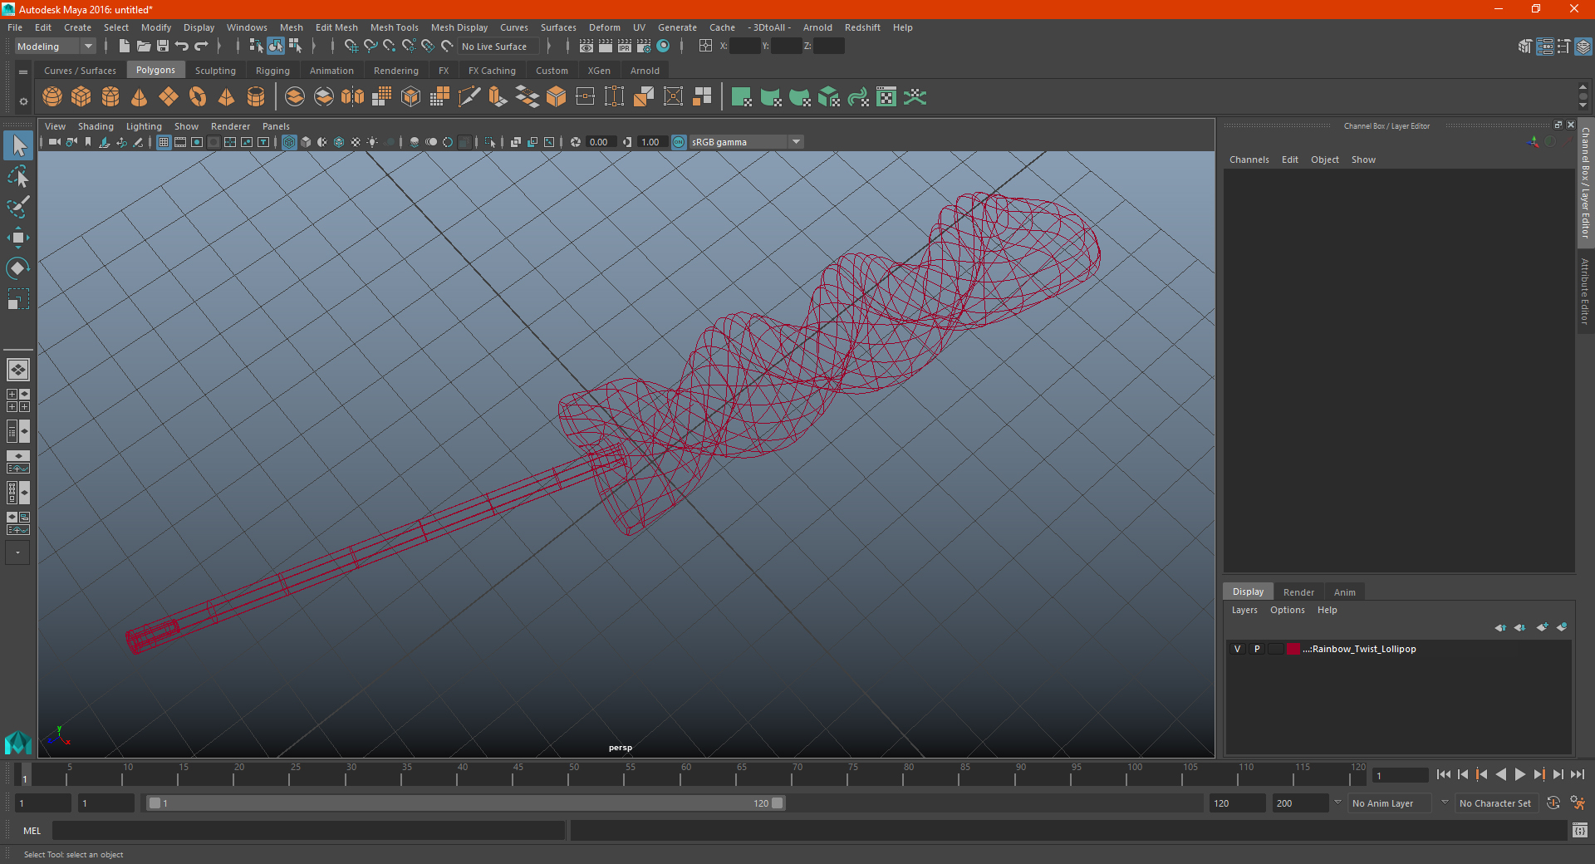Open the viewport Shading menu
The height and width of the screenshot is (864, 1595).
96,126
